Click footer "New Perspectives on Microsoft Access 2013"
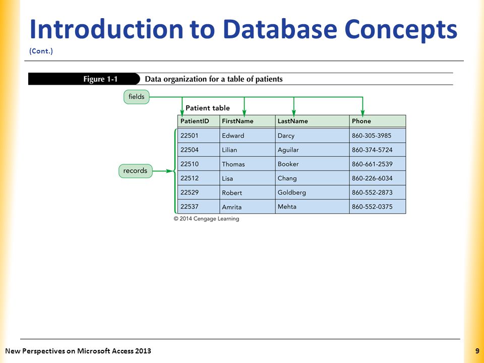The height and width of the screenshot is (363, 484). click(78, 351)
